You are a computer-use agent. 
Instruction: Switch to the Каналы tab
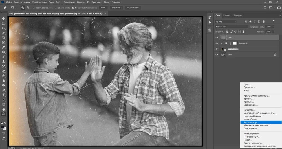tap(226, 16)
